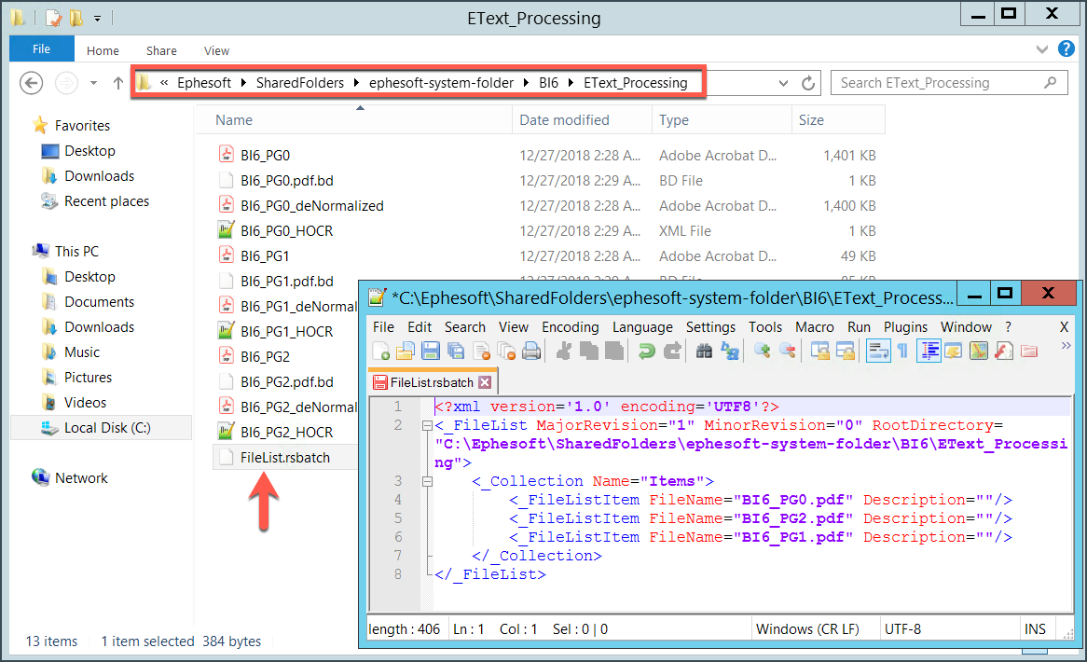Click the New document icon in Notepad++
Image resolution: width=1087 pixels, height=662 pixels.
380,352
